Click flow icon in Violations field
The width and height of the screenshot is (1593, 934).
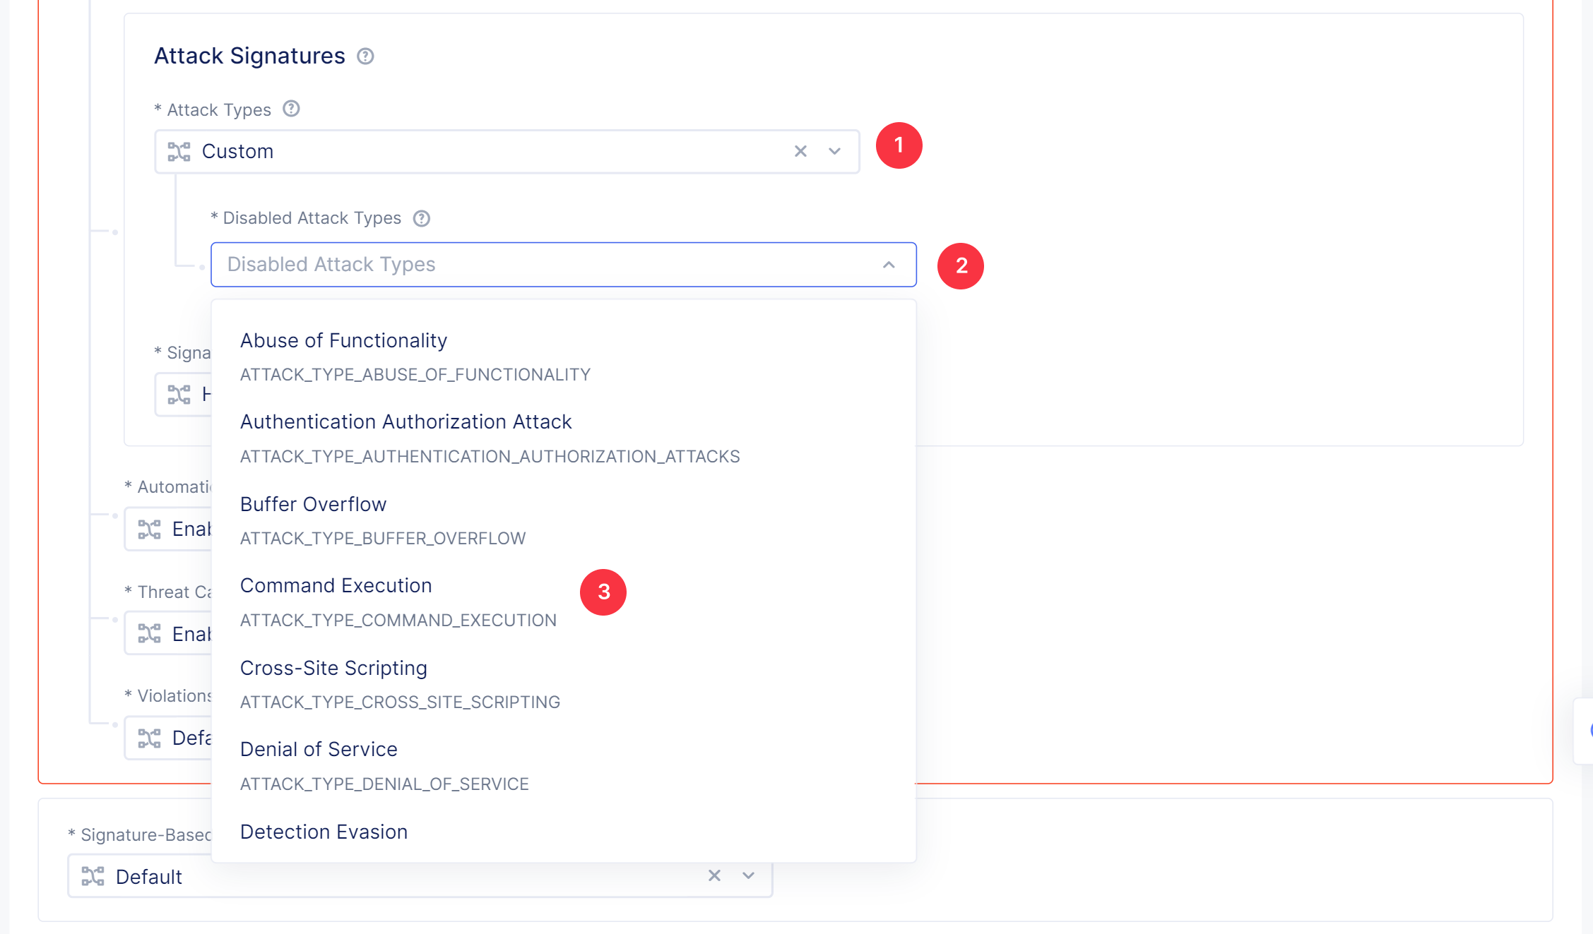(x=149, y=738)
